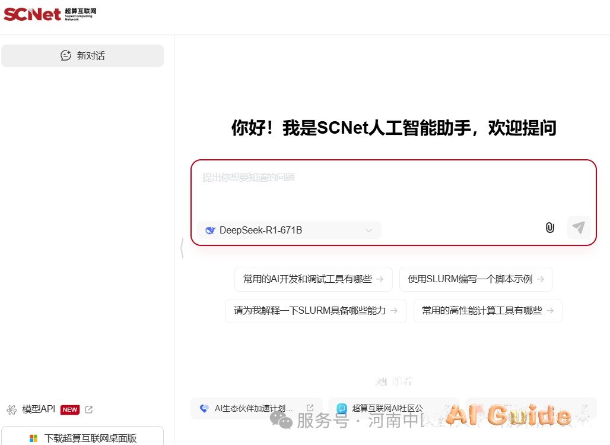Click the atom icon beside 模型API

(12, 409)
